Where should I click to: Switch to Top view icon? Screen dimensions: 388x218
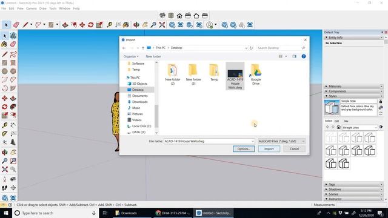tap(171, 16)
